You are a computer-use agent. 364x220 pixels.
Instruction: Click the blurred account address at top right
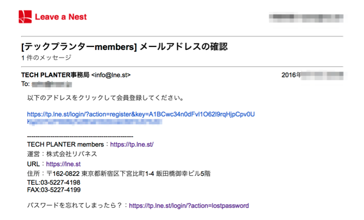point(306,18)
